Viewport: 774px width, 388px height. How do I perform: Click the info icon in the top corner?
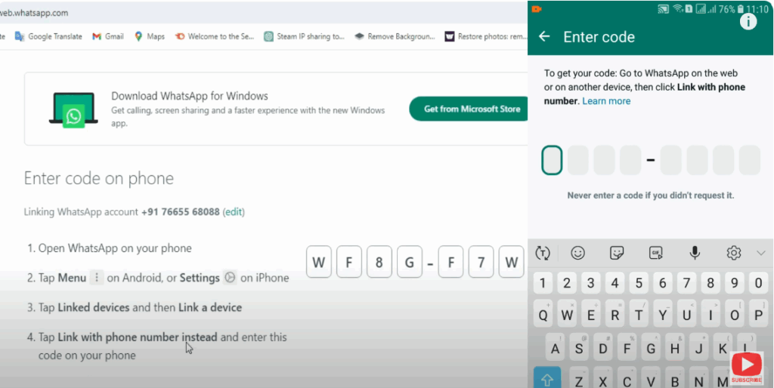748,22
